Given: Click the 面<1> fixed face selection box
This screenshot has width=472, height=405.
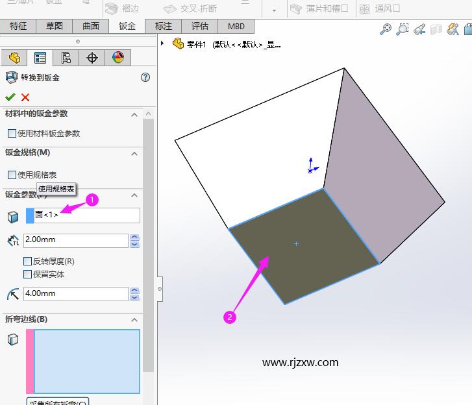Looking at the screenshot, I should tap(83, 215).
